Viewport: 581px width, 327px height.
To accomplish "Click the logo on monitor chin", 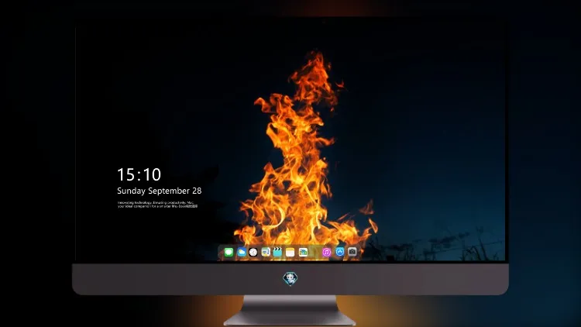I will (x=290, y=278).
